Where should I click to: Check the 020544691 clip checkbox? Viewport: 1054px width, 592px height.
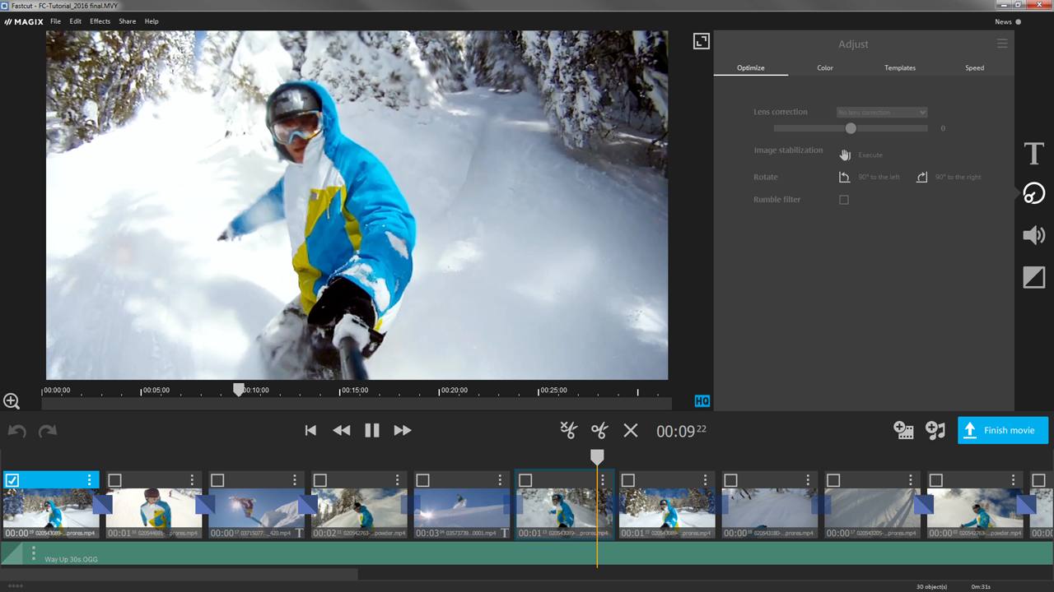(115, 480)
